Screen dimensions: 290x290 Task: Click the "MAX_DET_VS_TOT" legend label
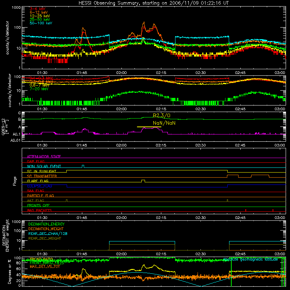45,266
